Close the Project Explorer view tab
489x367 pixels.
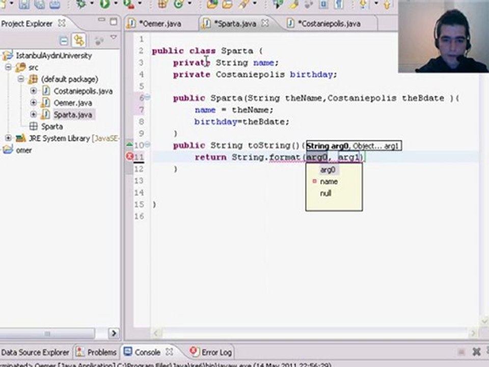62,23
